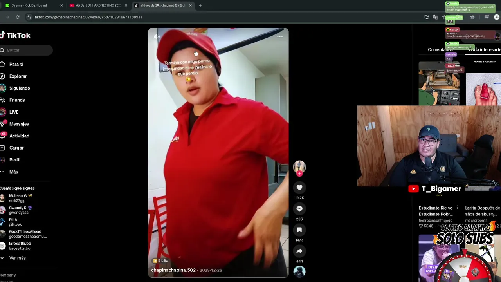This screenshot has width=501, height=282.
Task: Open the Más menu
Action: pyautogui.click(x=14, y=172)
